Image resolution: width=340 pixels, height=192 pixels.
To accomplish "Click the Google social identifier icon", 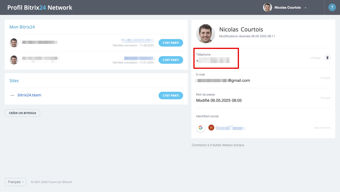I will (x=201, y=128).
